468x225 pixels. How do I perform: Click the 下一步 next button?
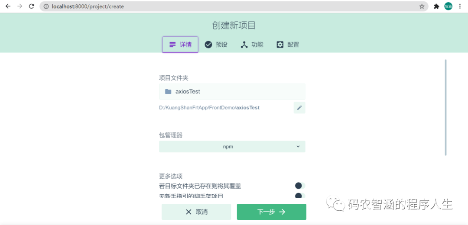(x=272, y=212)
